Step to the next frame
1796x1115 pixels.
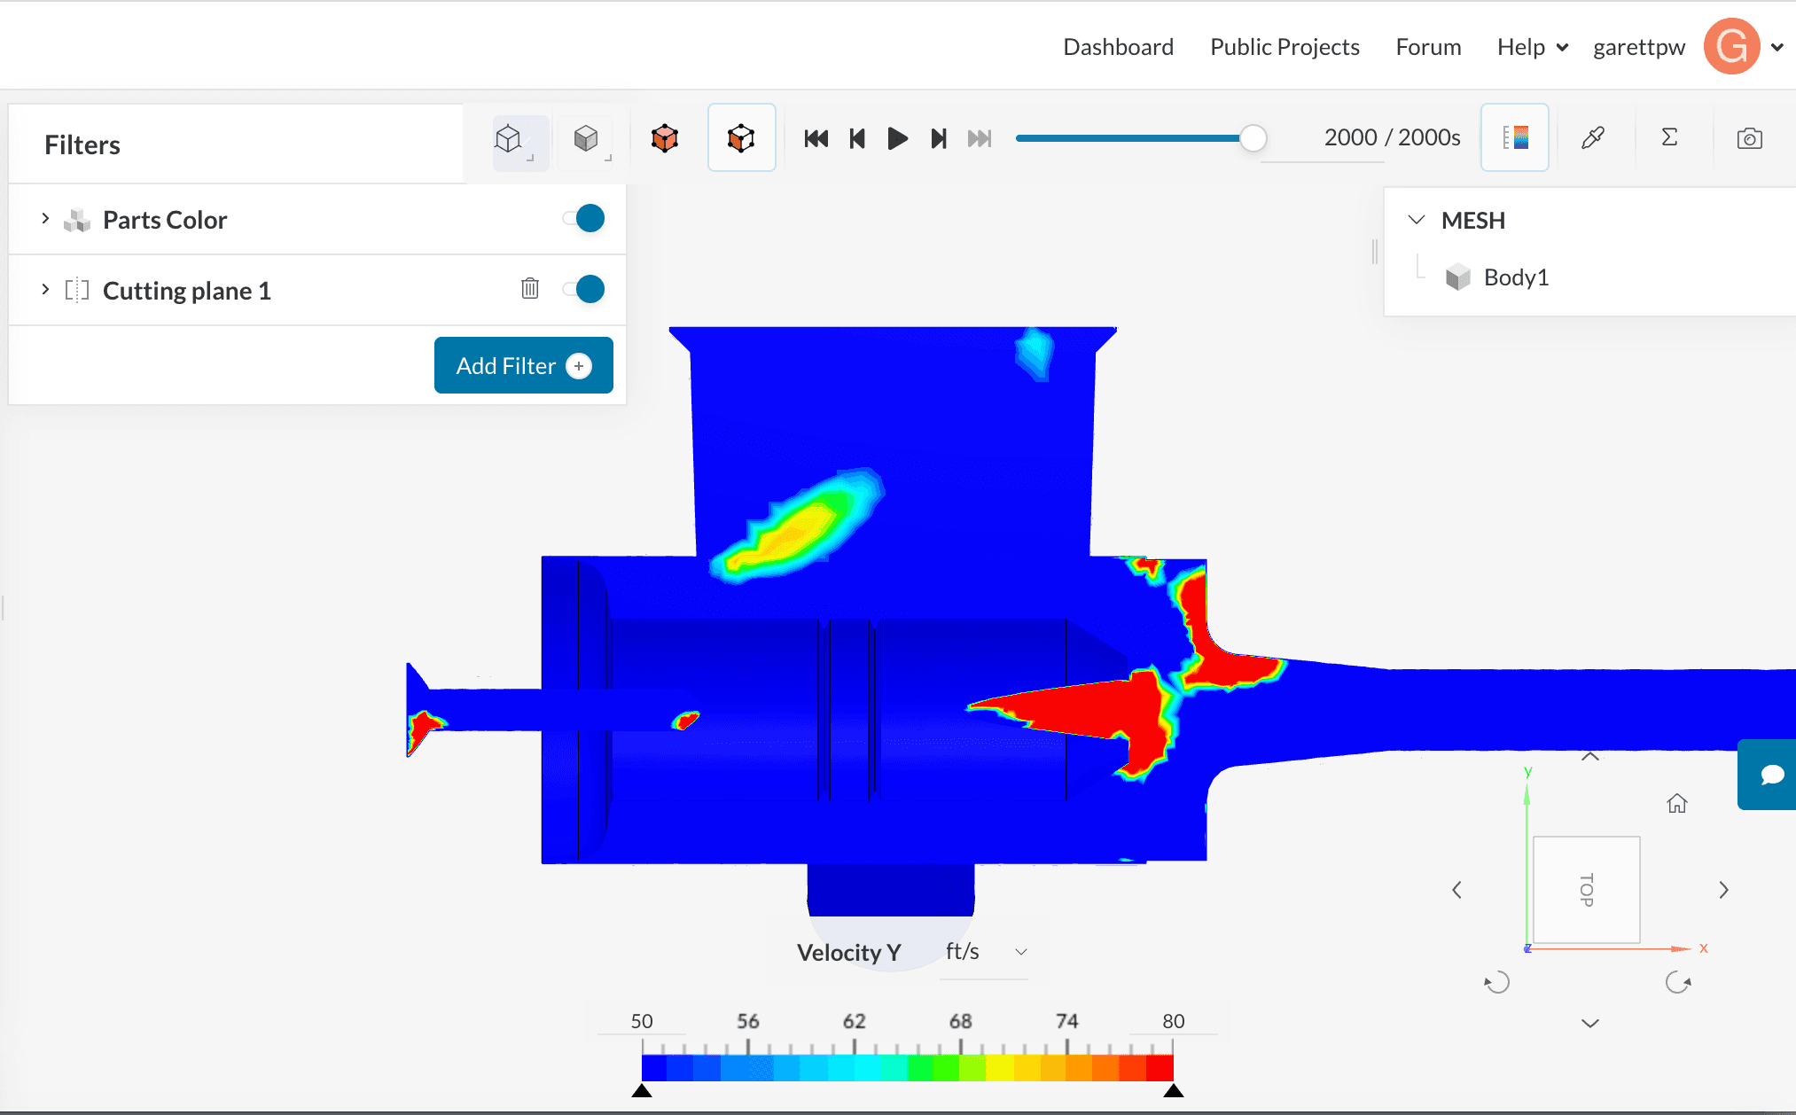(939, 138)
